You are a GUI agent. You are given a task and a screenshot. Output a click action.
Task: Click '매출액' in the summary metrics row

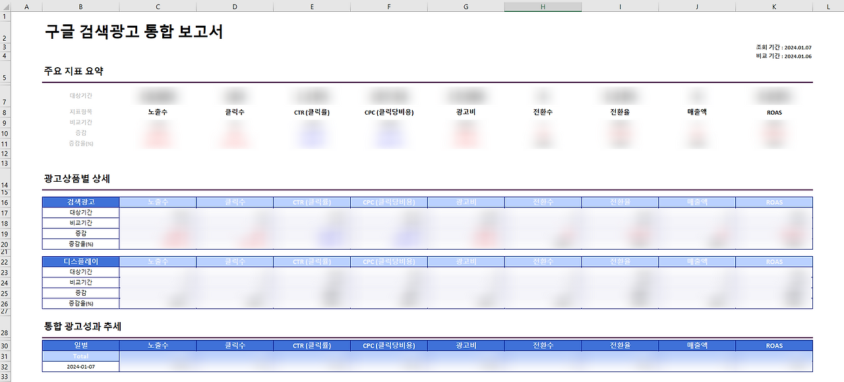coord(697,112)
